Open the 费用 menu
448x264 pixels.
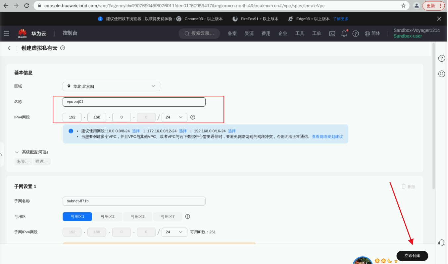point(266,33)
